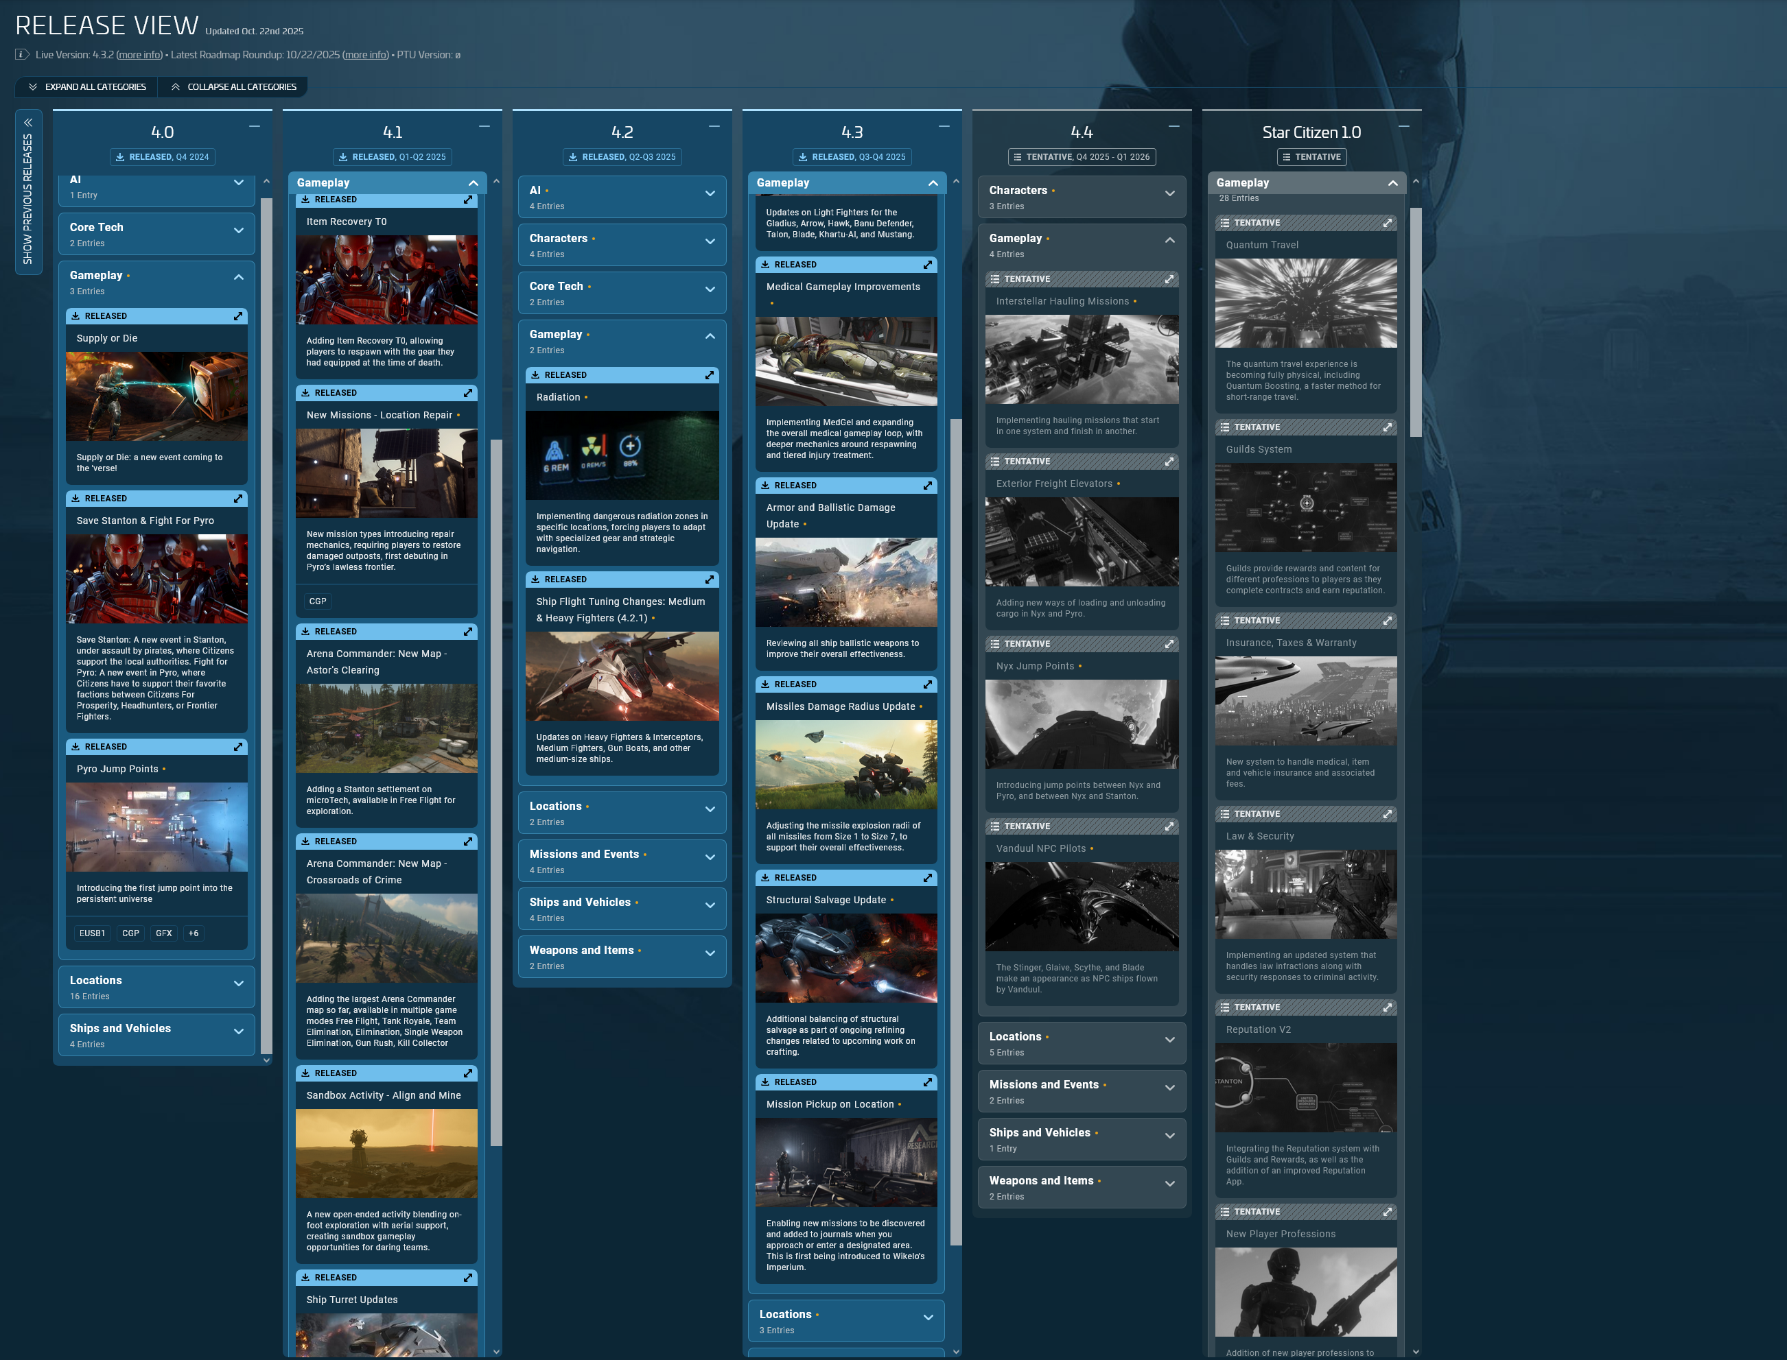Minimize the 4.4 release column
The height and width of the screenshot is (1360, 1787).
tap(1173, 126)
